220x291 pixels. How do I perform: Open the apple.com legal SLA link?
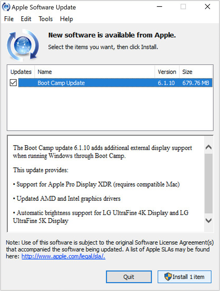pos(64,256)
